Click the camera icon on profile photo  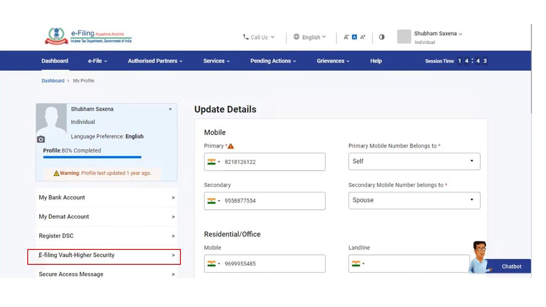coord(41,139)
